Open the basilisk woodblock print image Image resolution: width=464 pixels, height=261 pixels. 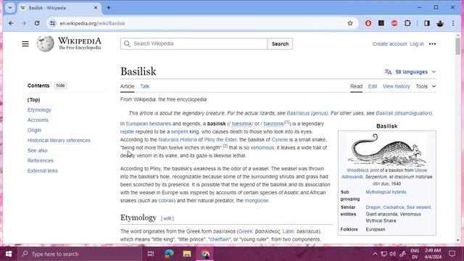point(386,150)
